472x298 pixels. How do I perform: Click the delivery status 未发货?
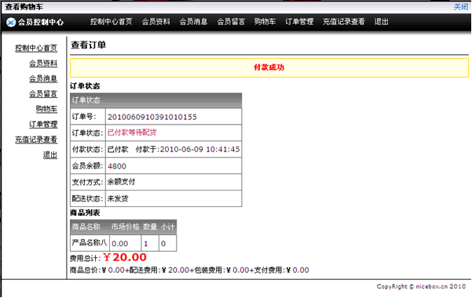tap(118, 198)
